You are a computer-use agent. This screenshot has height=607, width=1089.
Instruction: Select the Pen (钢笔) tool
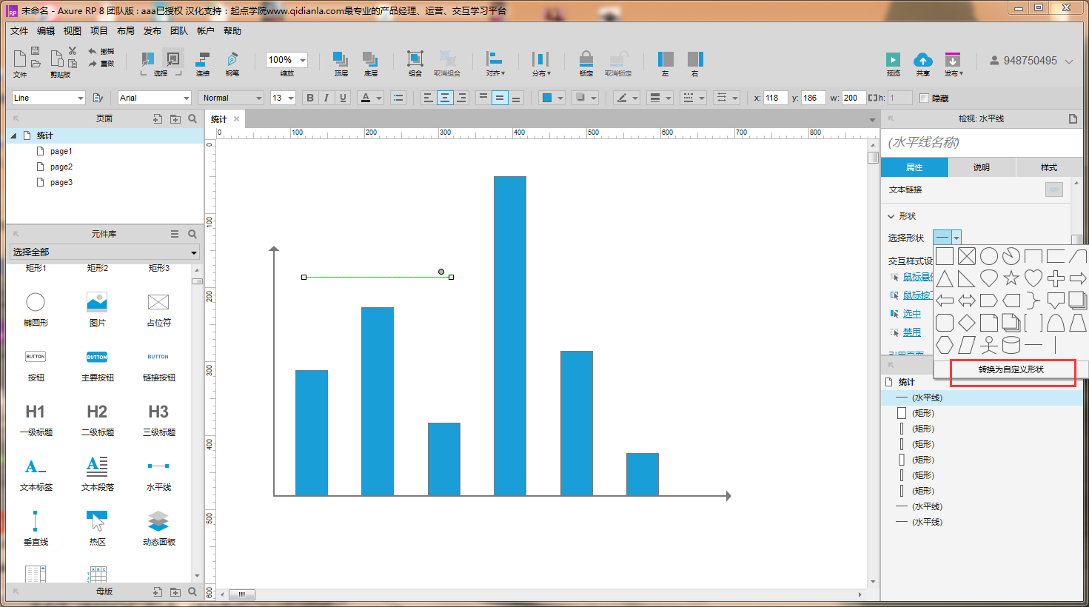tap(232, 59)
